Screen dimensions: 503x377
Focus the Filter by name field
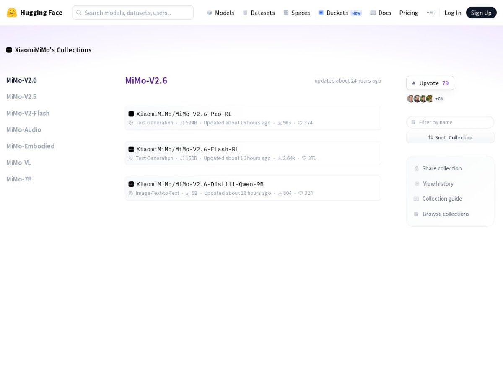450,122
